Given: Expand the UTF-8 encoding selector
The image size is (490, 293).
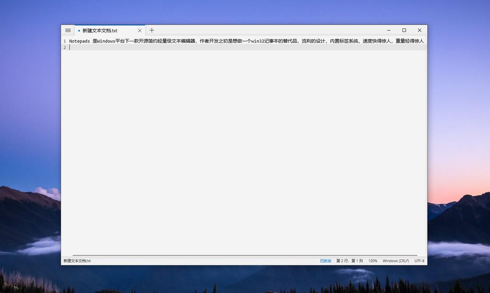Looking at the screenshot, I should [419, 261].
